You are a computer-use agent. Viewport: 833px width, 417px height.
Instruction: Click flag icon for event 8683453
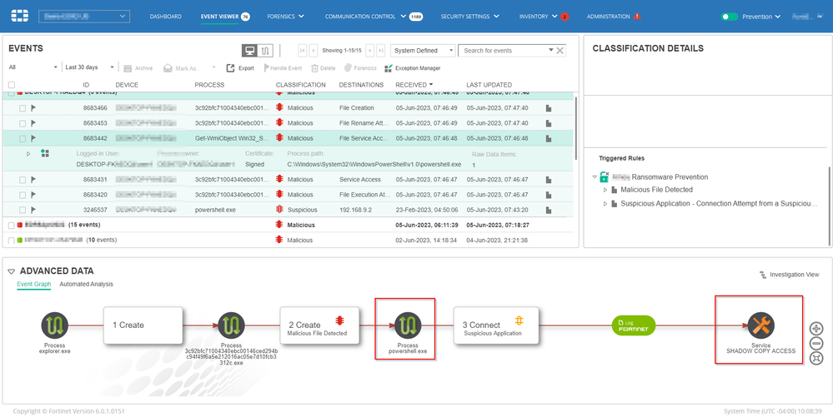[33, 123]
